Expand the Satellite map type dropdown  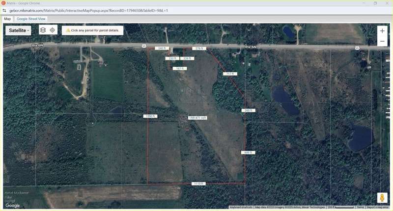pyautogui.click(x=19, y=30)
